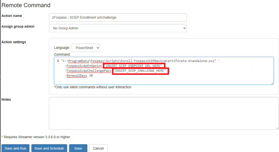This screenshot has height=152, width=279.
Task: Click the "INSERT_SCEP_ENDPOINT_URL_HERE" placeholder text
Action: tap(133, 66)
